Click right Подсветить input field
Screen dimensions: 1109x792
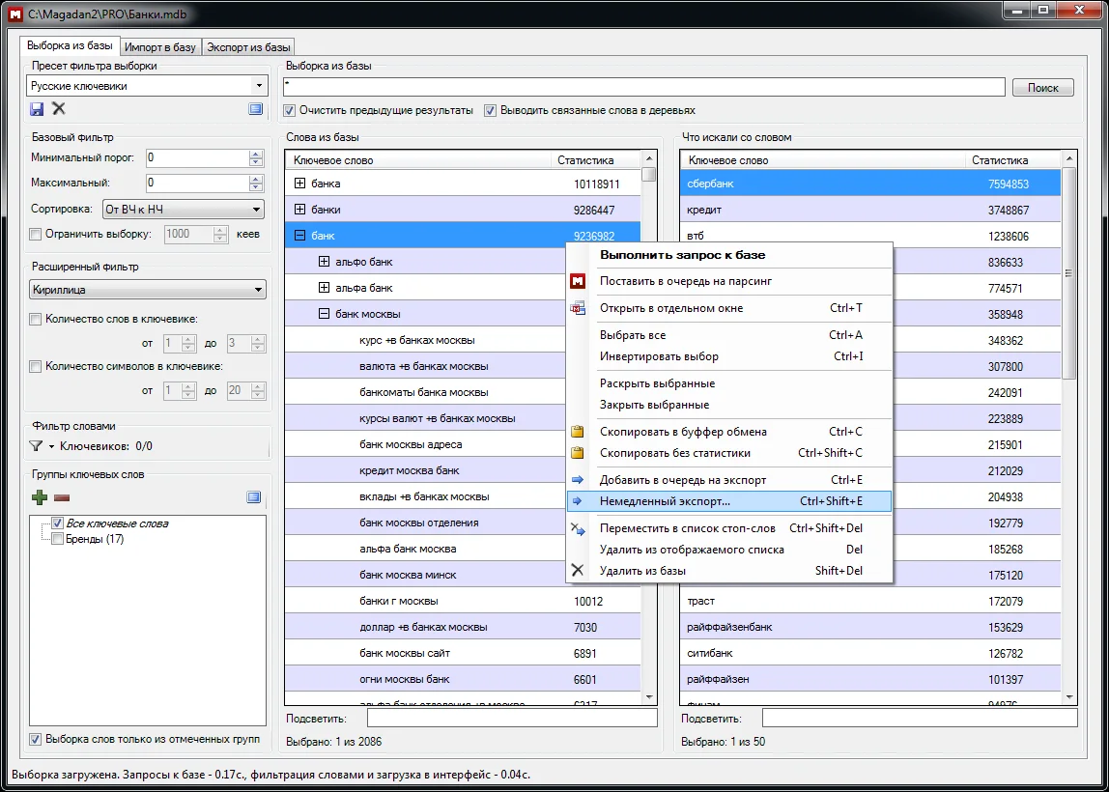pyautogui.click(x=920, y=718)
